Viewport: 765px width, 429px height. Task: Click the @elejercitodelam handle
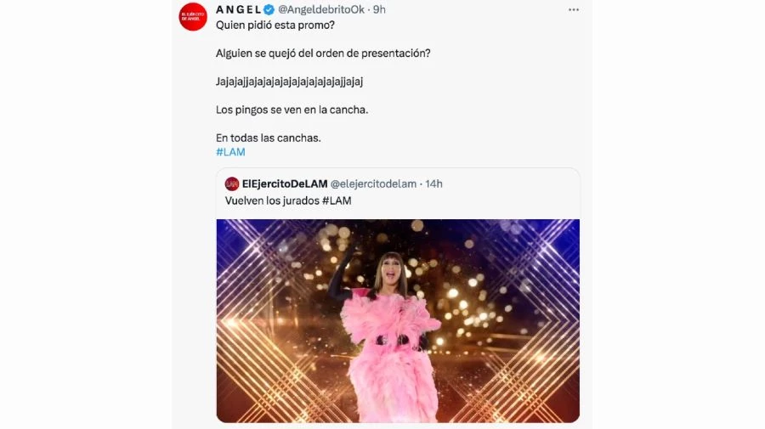coord(373,183)
